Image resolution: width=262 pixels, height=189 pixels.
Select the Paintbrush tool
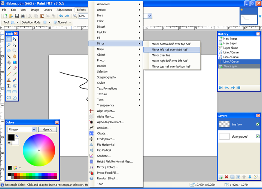(9, 68)
